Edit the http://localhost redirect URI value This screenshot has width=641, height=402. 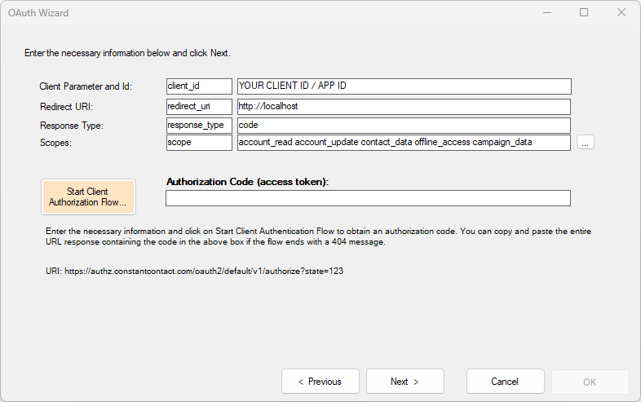(403, 106)
